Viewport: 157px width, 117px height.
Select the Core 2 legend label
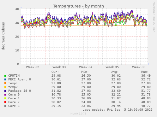(x=14, y=102)
